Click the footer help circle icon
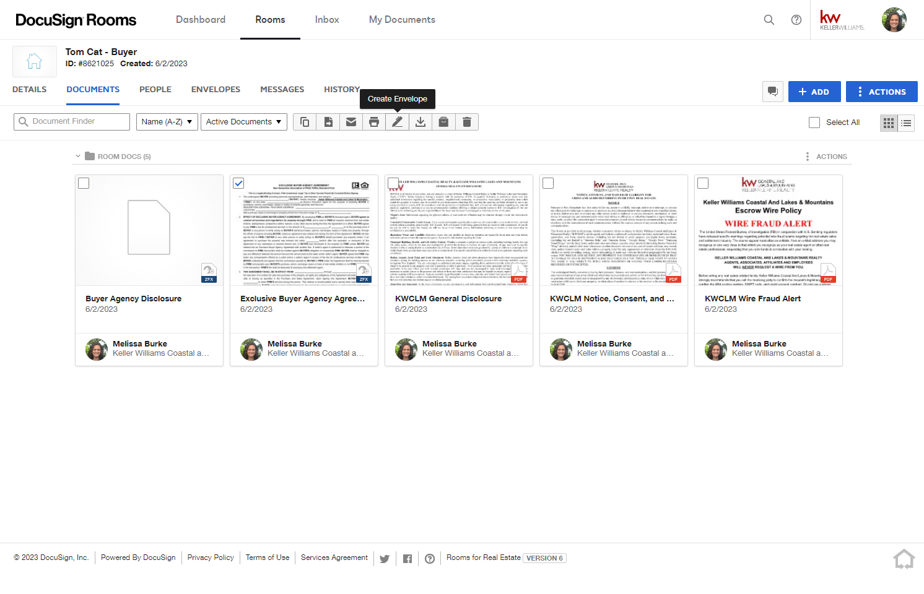 click(x=430, y=559)
